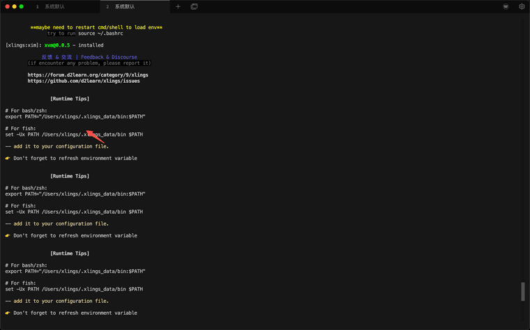Click the source ~/.bashrc command text
Screen dimensions: 530x330
point(100,33)
